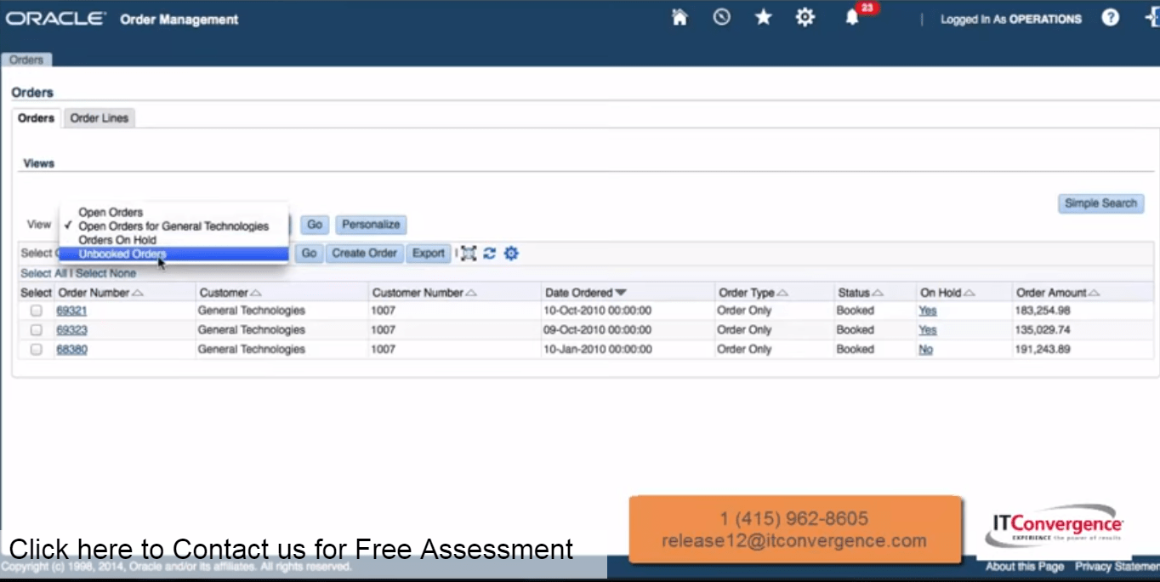Click the About this Page link
Viewport: 1160px width, 582px height.
[x=1025, y=567]
